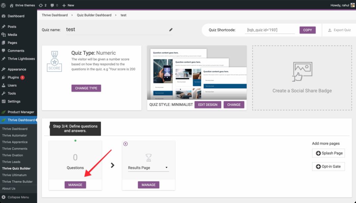Viewport: 356px width, 203px height.
Task: Click the pencil icon to edit quiz name
Action: 171,30
